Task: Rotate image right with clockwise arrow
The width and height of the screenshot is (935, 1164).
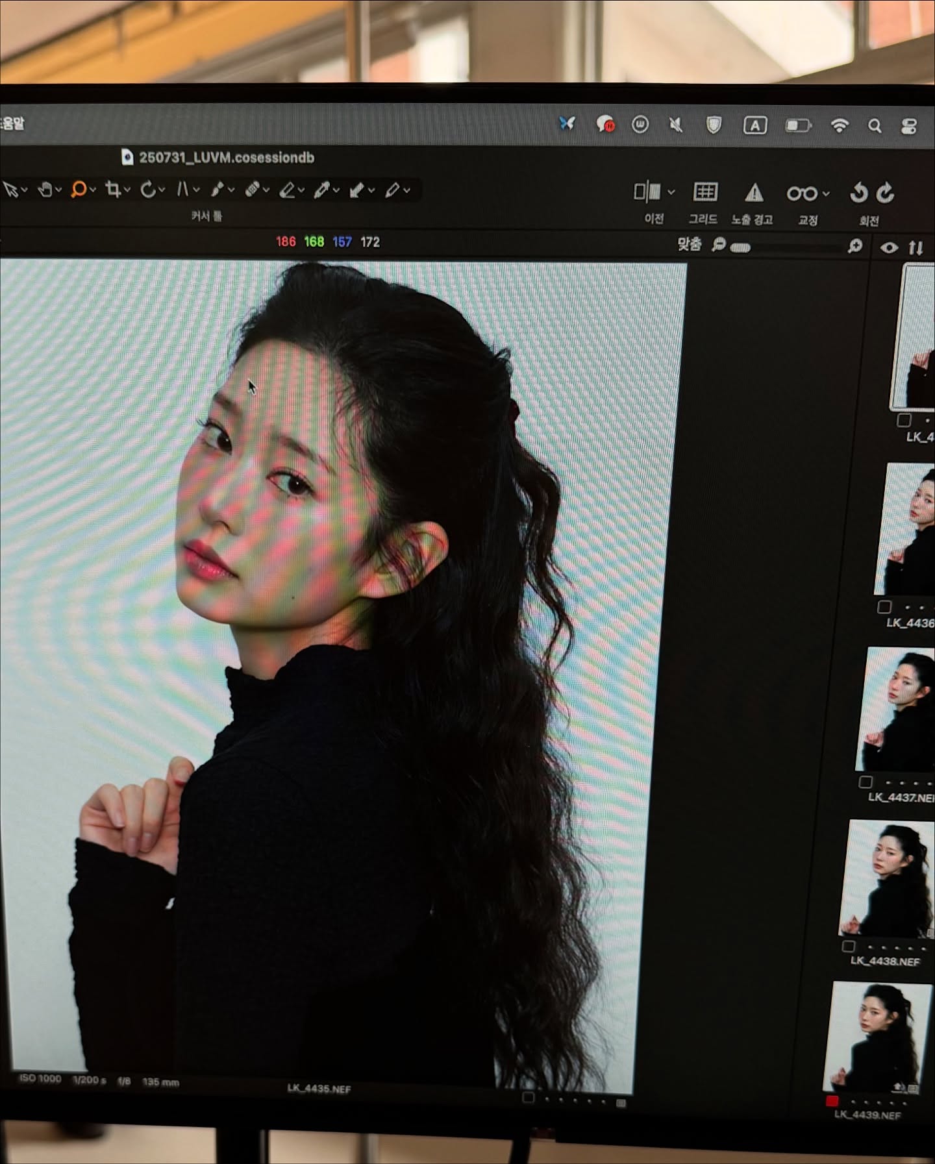Action: 885,193
